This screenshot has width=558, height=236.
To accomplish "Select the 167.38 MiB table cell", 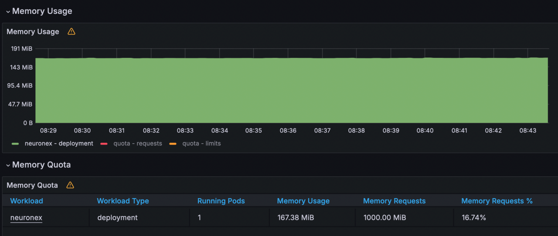I will [x=296, y=217].
